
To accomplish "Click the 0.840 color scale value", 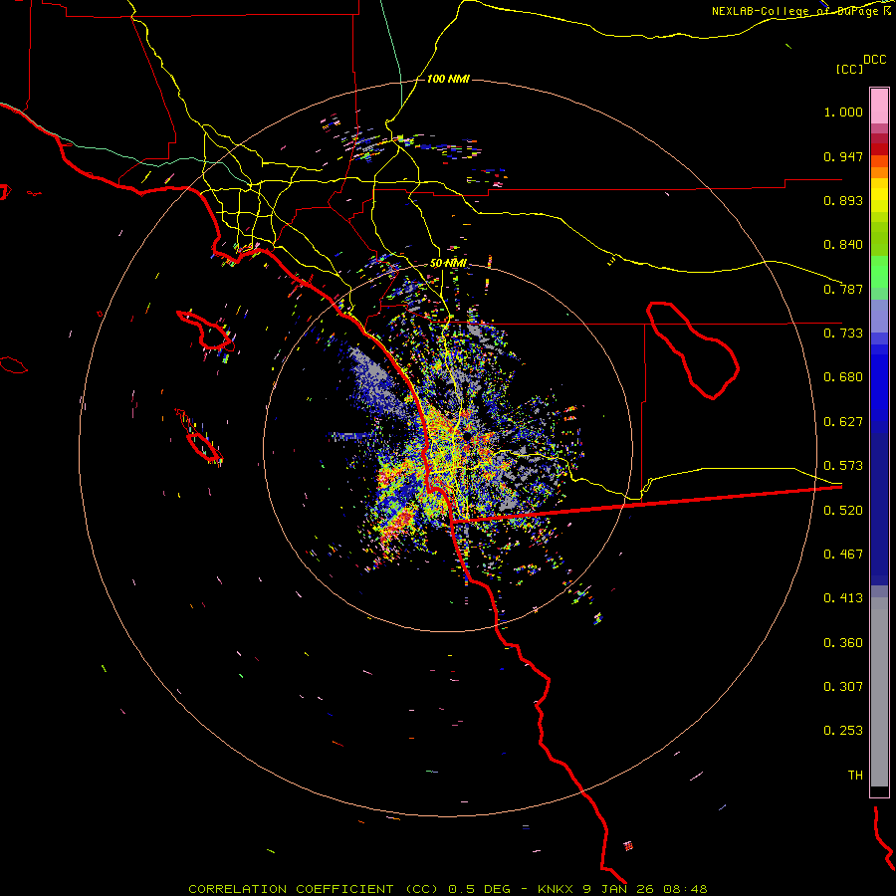I will (x=843, y=245).
